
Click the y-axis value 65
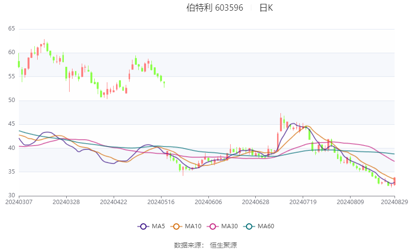tap(12, 29)
